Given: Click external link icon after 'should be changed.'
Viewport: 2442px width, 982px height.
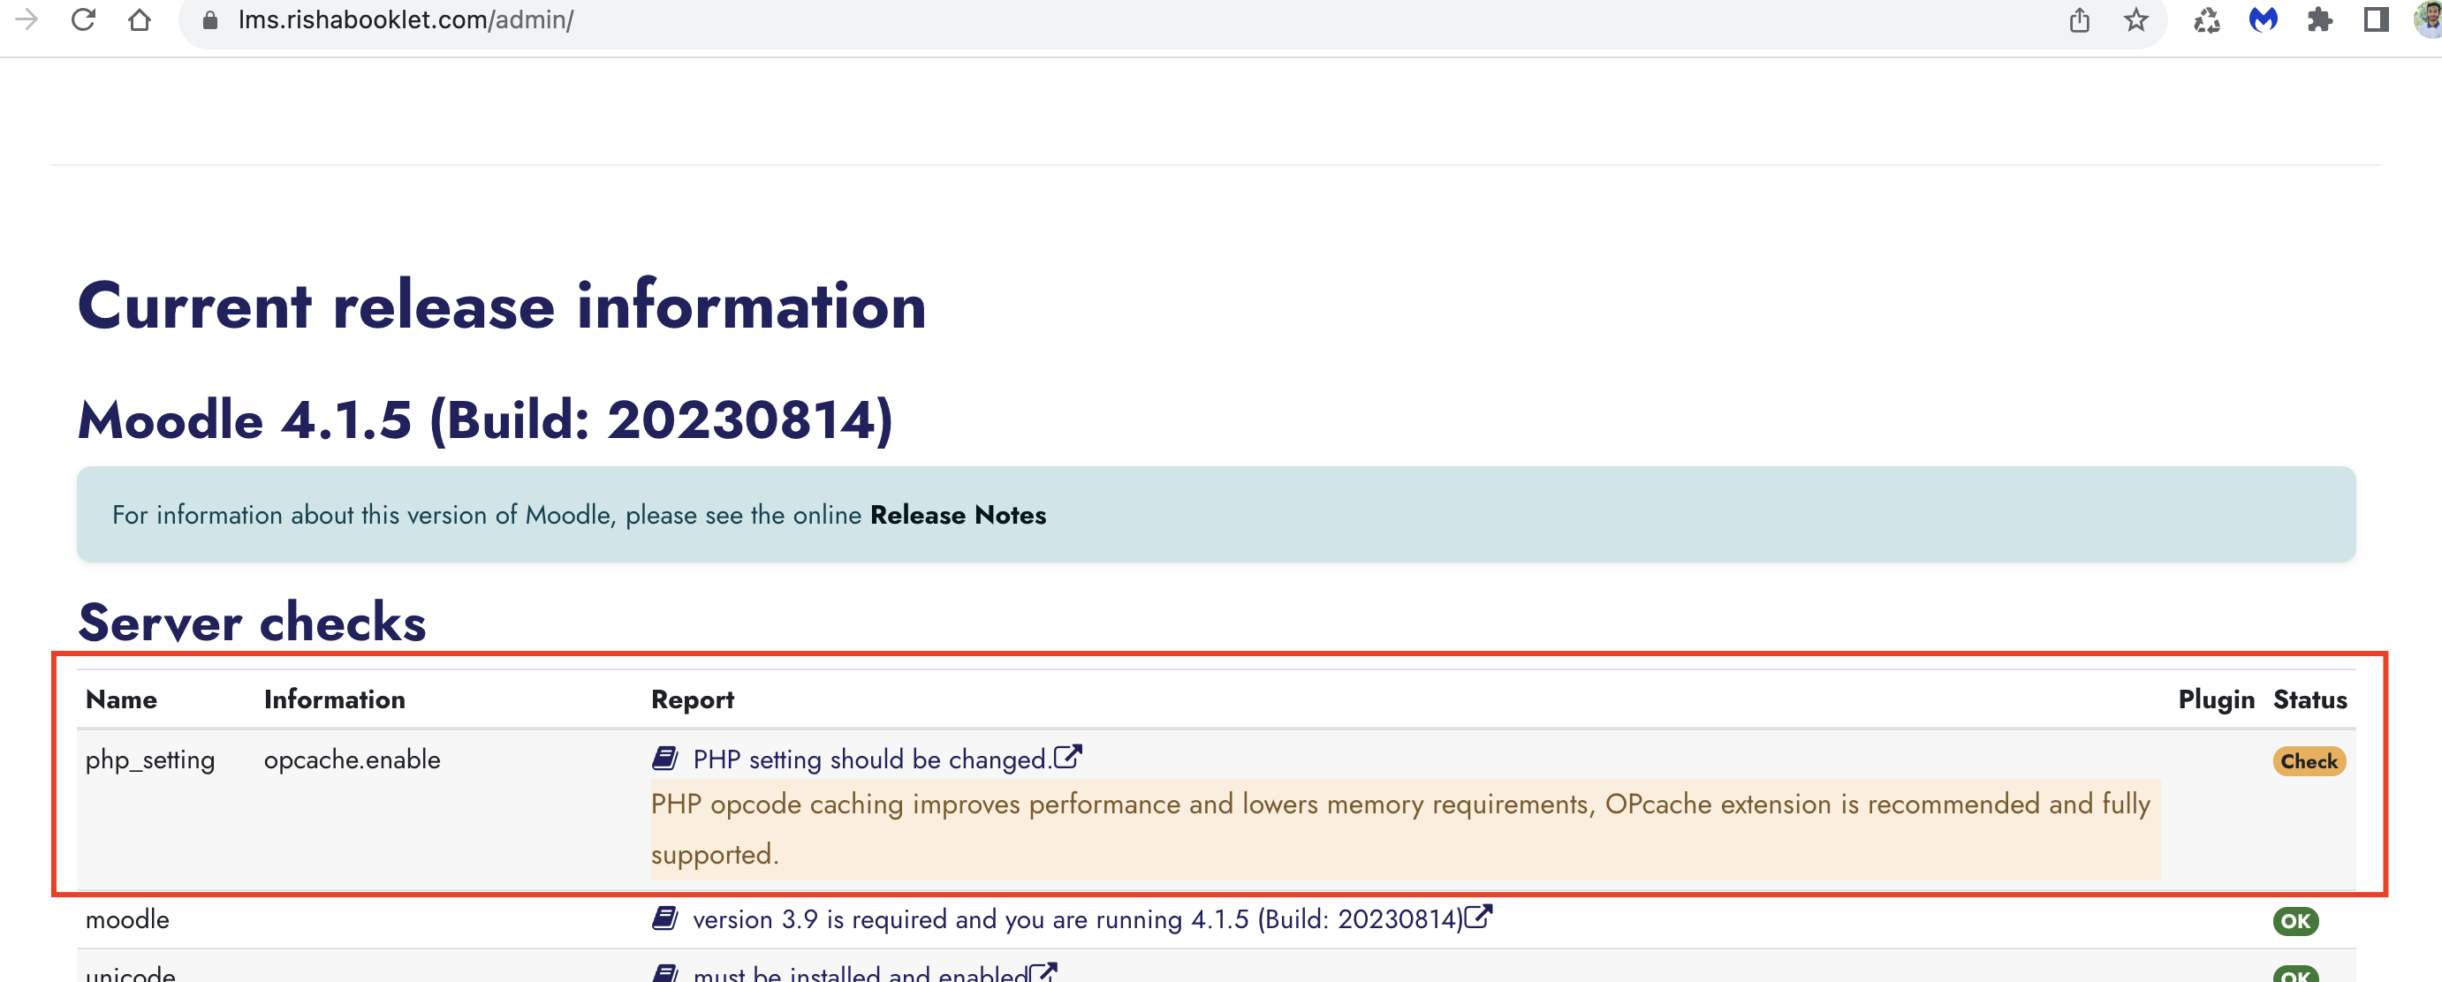Looking at the screenshot, I should (1067, 757).
